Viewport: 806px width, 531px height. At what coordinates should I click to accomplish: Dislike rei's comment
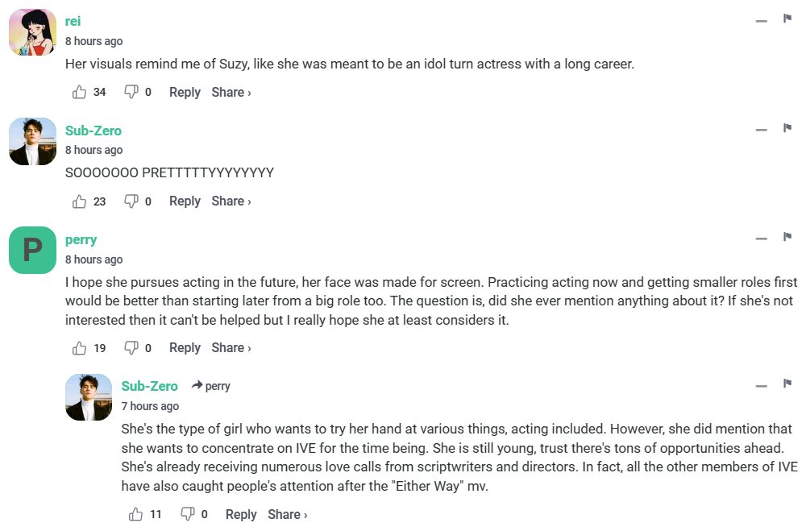pos(131,92)
